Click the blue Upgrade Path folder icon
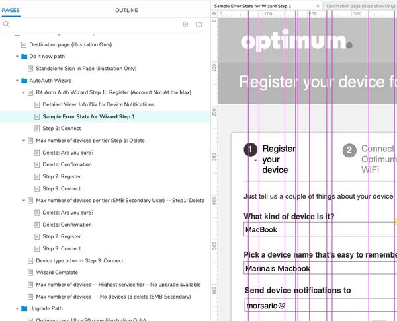 tap(24, 308)
